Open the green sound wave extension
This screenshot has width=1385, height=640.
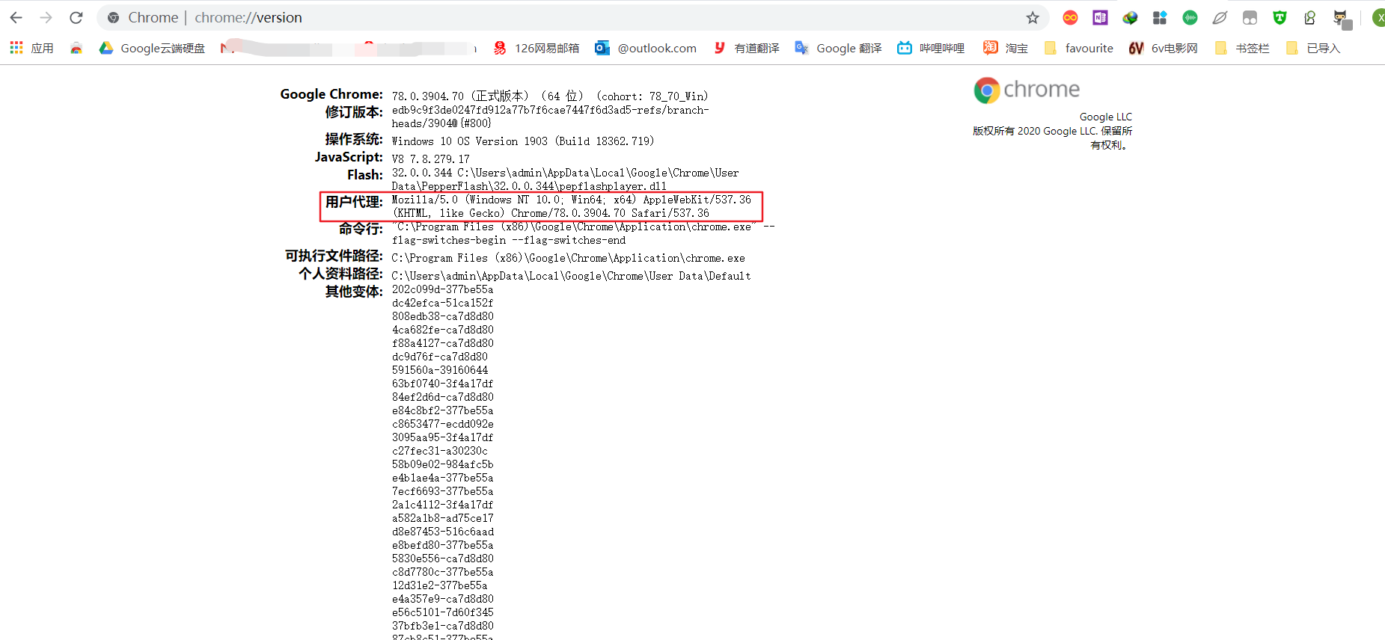click(1190, 17)
